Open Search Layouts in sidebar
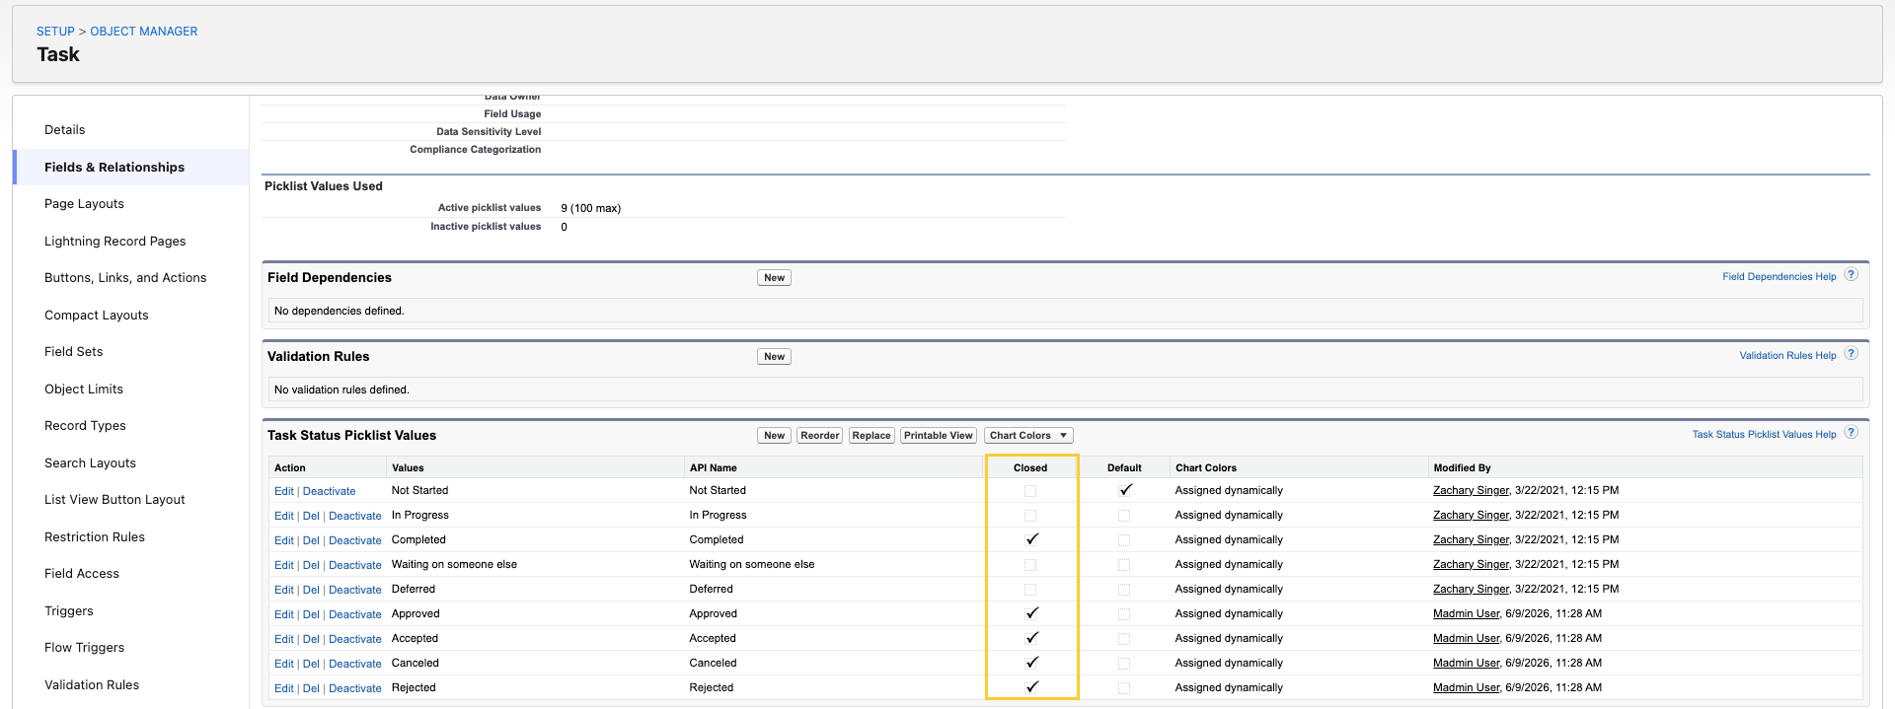Viewport: 1895px width, 709px height. click(x=90, y=463)
